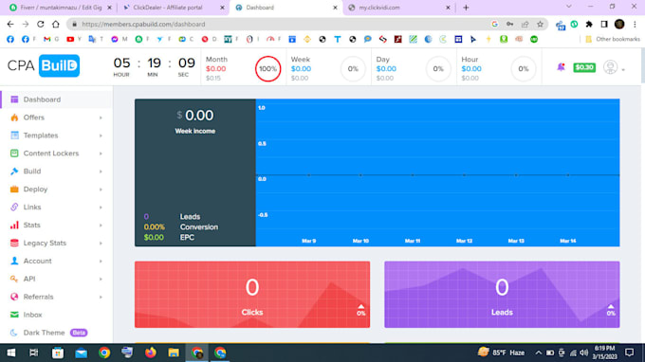Open Firefox from the taskbar
This screenshot has width=645, height=362.
click(x=151, y=353)
